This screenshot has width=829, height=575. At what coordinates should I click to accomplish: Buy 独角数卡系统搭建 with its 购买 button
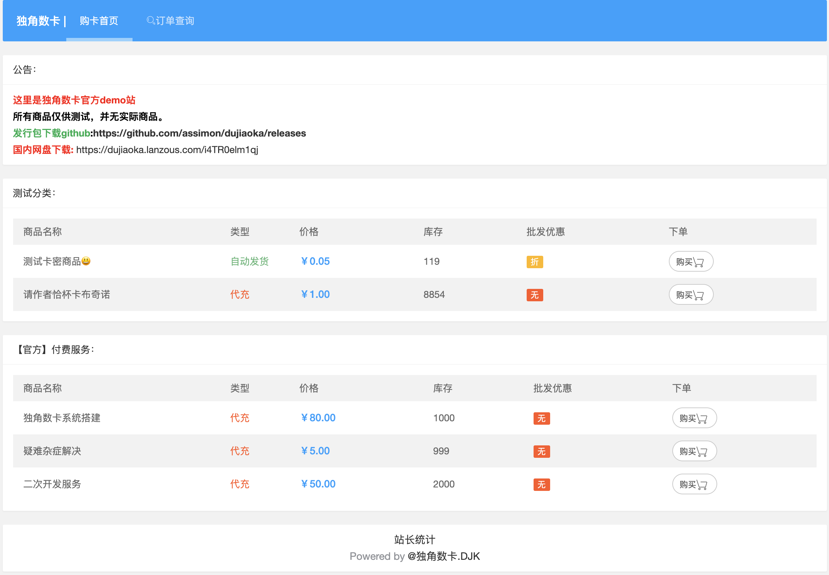pyautogui.click(x=694, y=418)
